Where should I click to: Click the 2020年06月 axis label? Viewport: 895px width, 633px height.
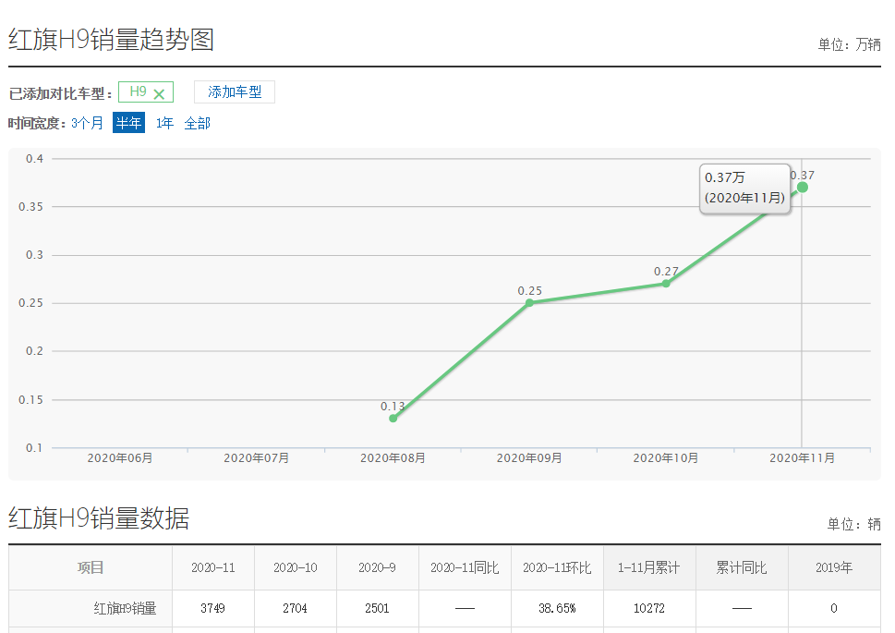(120, 458)
